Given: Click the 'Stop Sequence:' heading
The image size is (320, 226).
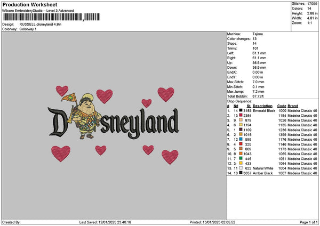Looking at the screenshot, I should (x=239, y=101).
